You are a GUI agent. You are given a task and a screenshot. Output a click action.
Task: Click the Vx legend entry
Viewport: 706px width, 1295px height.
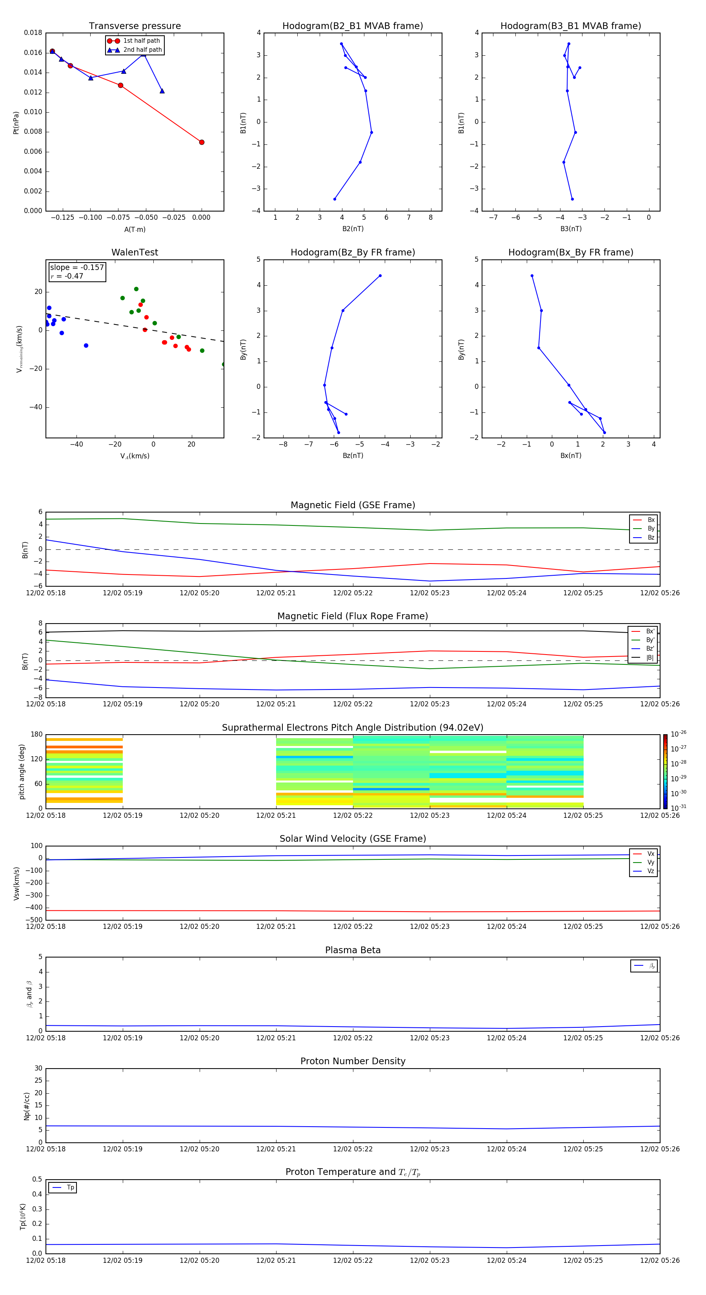click(644, 854)
